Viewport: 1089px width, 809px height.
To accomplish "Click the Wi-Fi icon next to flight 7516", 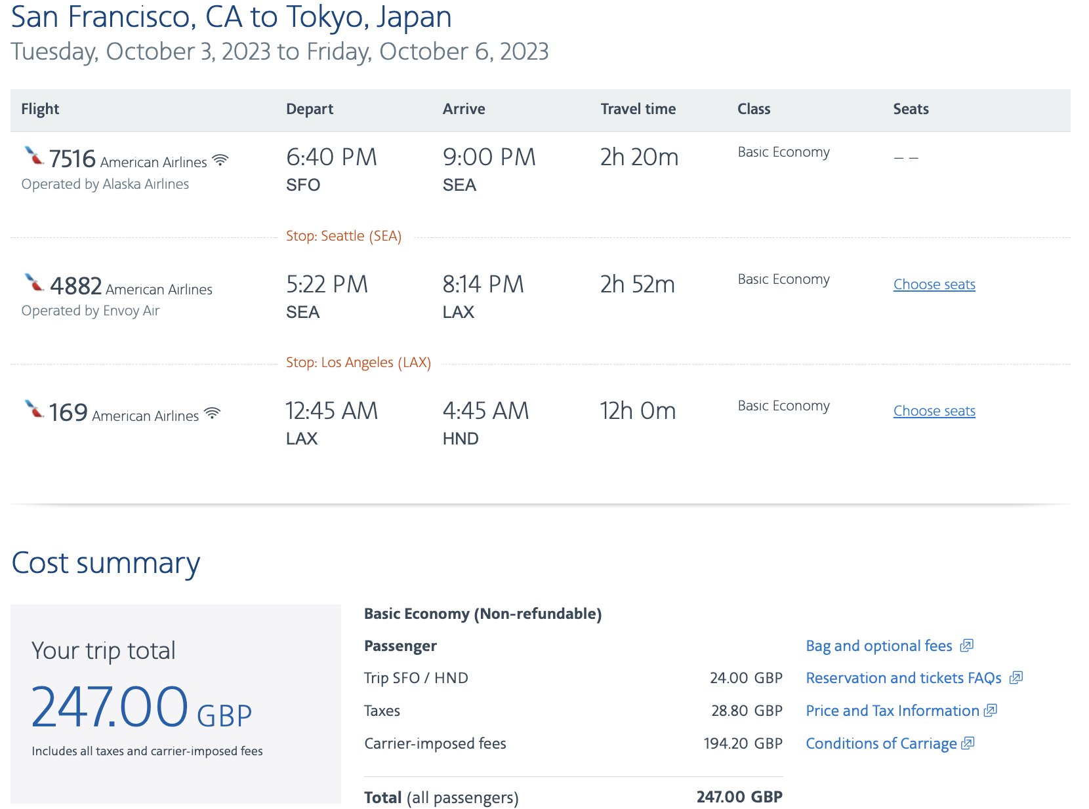I will pyautogui.click(x=220, y=160).
